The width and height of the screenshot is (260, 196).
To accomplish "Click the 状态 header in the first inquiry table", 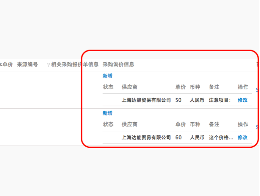I will [108, 87].
